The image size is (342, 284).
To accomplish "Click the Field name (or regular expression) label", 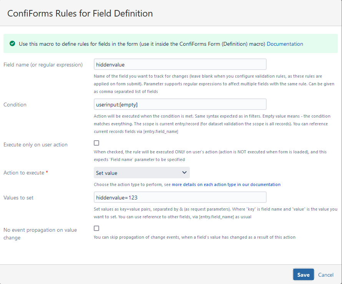I will tap(43, 65).
